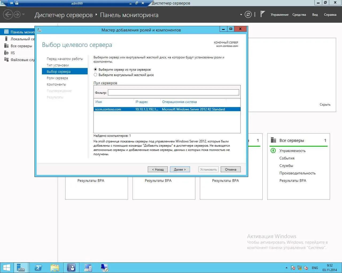This screenshot has width=342, height=273.
Task: Minimize the roles wizard dialog
Action: tap(223, 29)
